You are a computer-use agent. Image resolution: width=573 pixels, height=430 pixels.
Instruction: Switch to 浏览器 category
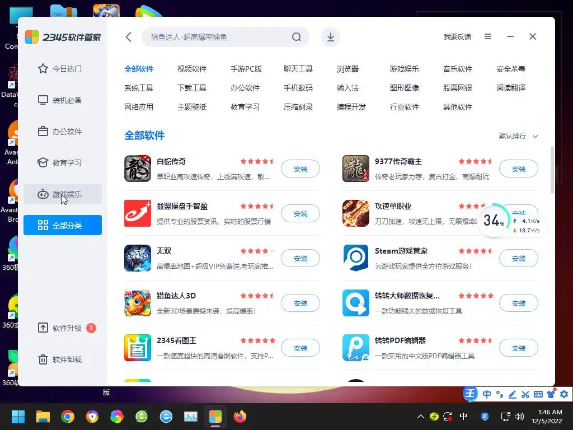[347, 69]
